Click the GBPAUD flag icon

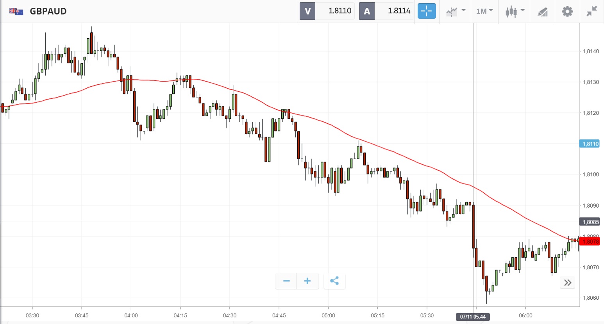pos(16,11)
